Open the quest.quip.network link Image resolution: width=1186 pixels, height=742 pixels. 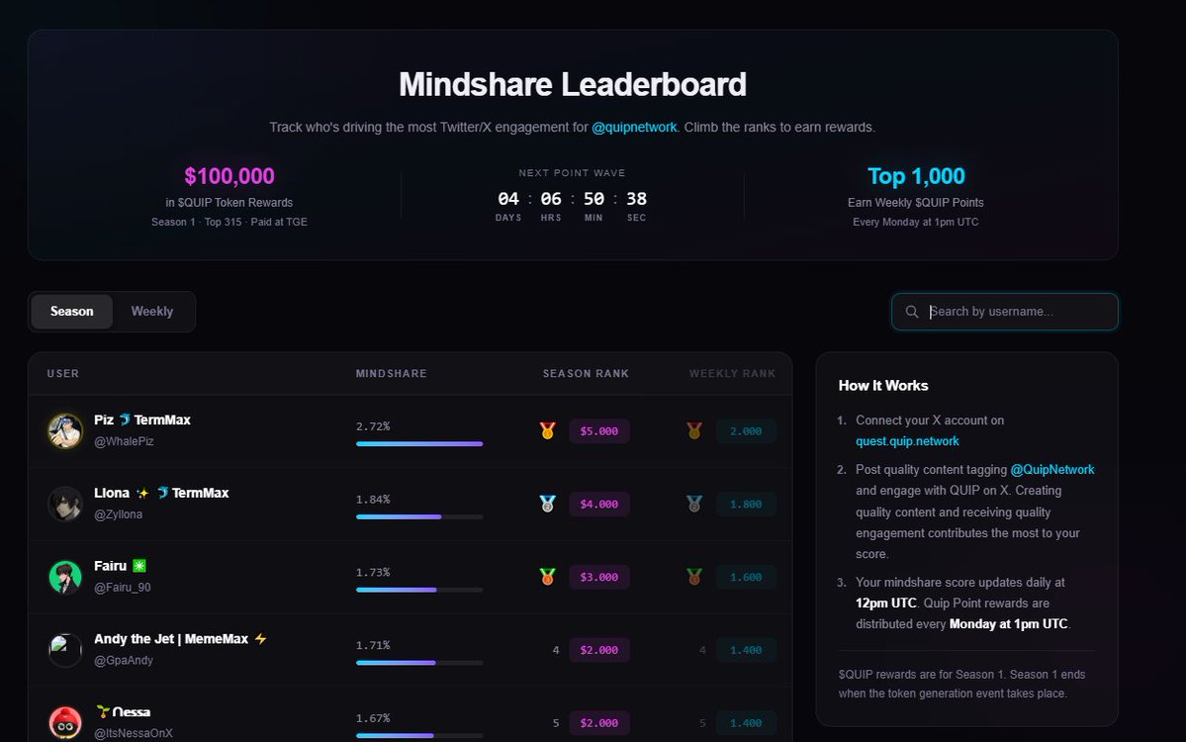coord(907,441)
